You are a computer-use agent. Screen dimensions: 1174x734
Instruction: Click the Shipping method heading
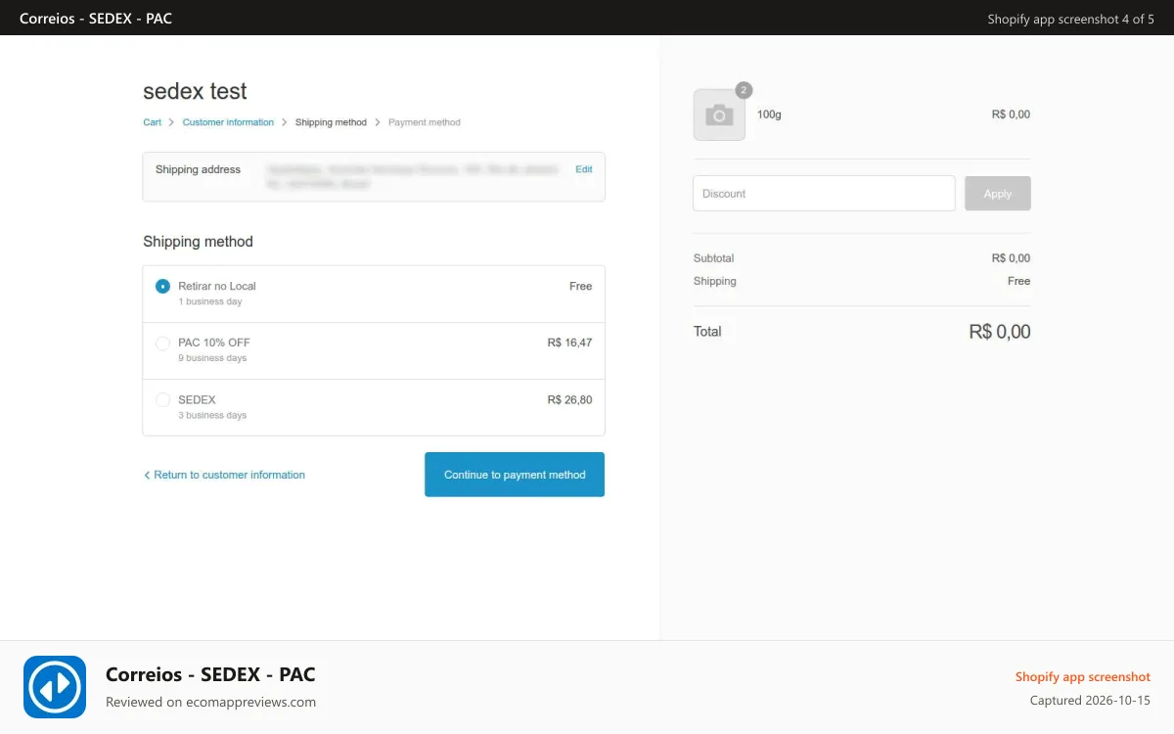[198, 242]
